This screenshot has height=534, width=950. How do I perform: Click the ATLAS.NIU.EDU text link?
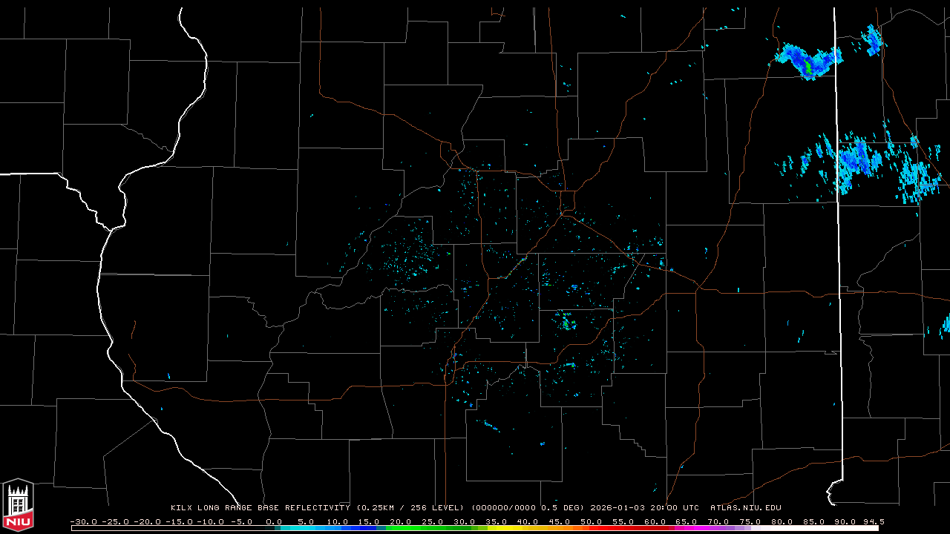click(x=745, y=508)
